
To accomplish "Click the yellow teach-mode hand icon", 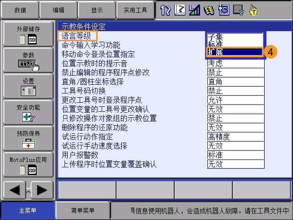I will click(253, 10).
